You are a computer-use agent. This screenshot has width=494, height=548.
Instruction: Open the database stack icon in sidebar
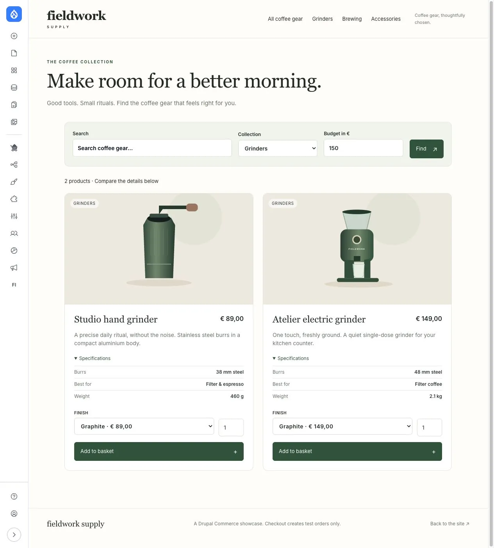point(14,88)
